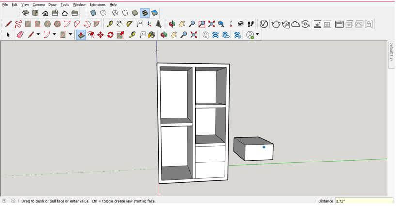
Task: Select the Position Camera tool
Action: [231, 24]
